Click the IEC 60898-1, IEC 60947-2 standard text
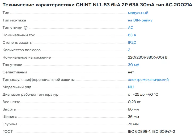 pyautogui.click(x=151, y=131)
